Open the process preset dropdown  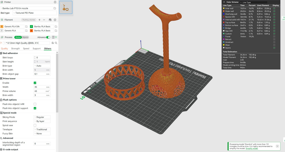26,43
